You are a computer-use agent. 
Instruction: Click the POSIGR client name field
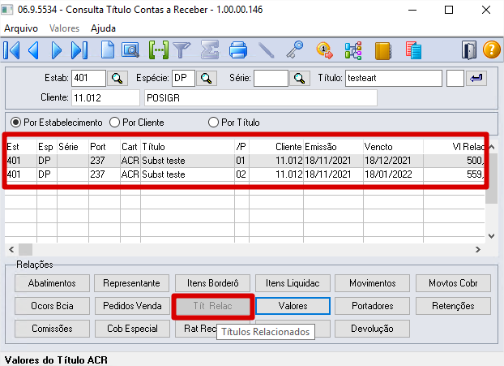pyautogui.click(x=261, y=98)
